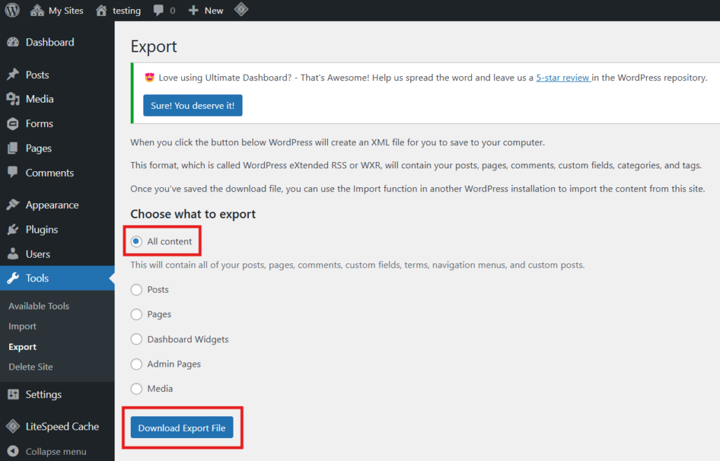Open the Available Tools submenu link
Image resolution: width=720 pixels, height=461 pixels.
pyautogui.click(x=38, y=306)
